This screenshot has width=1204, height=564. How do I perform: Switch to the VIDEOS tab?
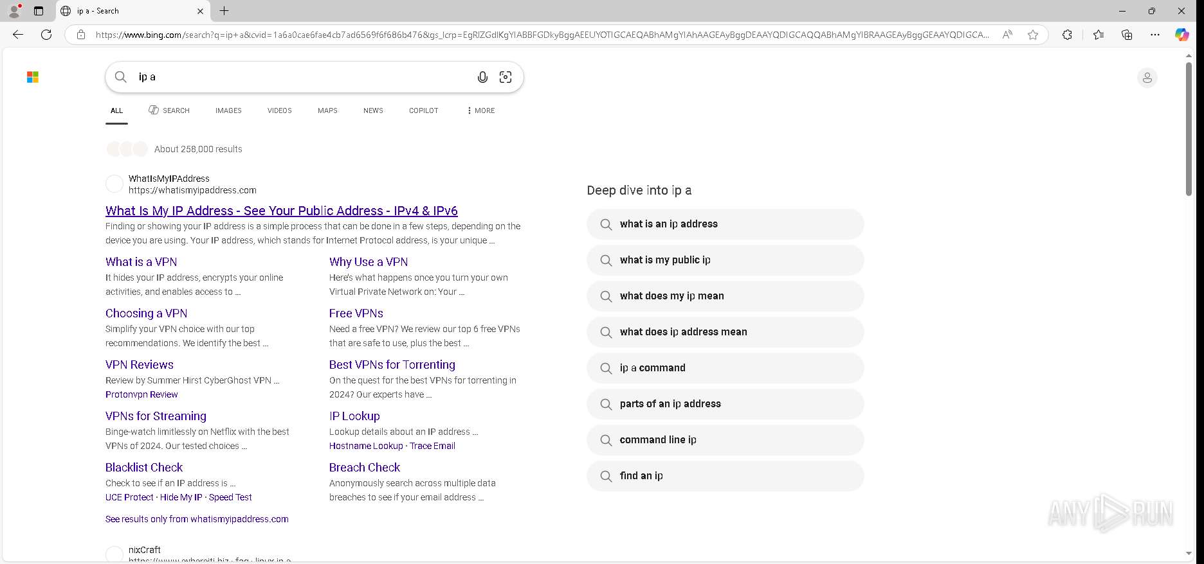pos(280,110)
